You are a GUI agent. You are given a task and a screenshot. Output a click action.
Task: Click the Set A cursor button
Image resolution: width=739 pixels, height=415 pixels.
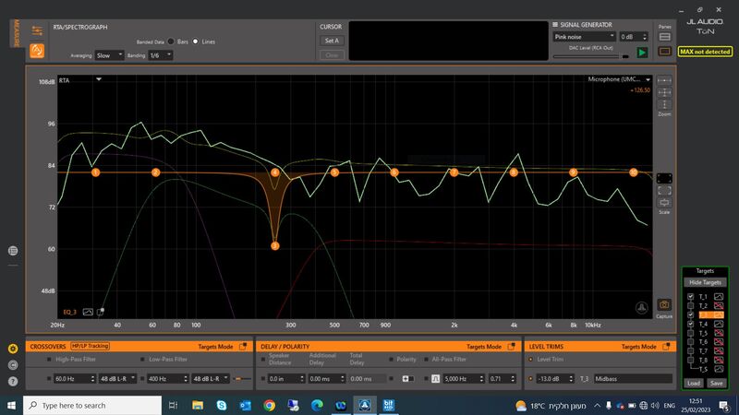coord(332,41)
